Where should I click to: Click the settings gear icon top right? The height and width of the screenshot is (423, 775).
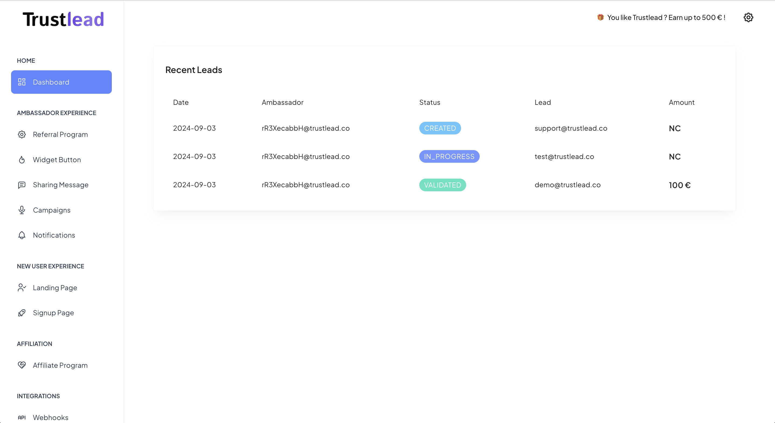748,17
